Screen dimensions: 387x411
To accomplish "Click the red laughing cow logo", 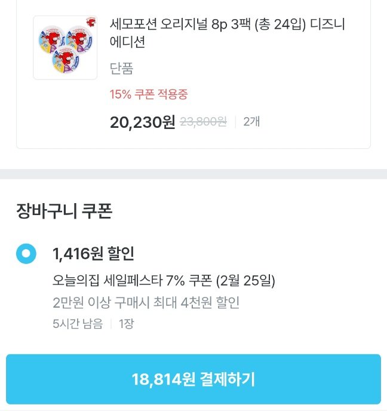I will coord(90,23).
